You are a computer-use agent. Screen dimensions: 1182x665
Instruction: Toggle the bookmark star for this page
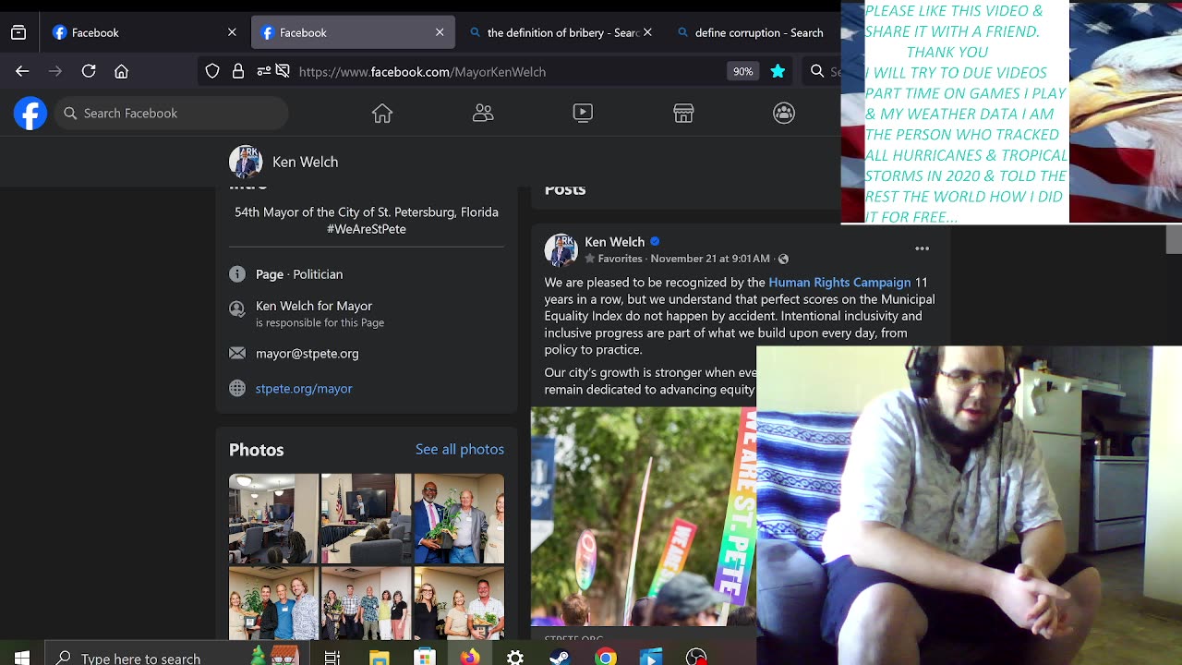[x=778, y=71]
